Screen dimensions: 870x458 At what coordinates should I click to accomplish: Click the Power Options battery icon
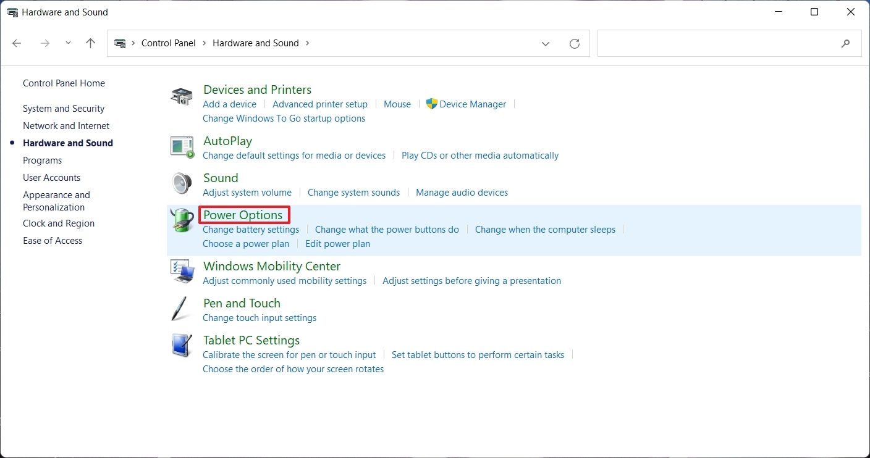point(182,220)
